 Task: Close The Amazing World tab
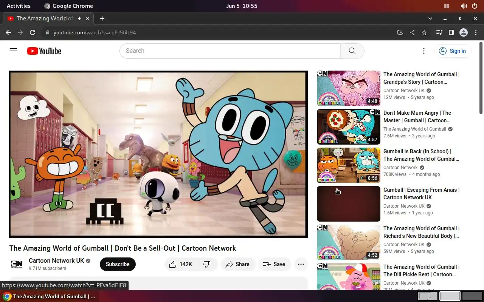[x=88, y=18]
